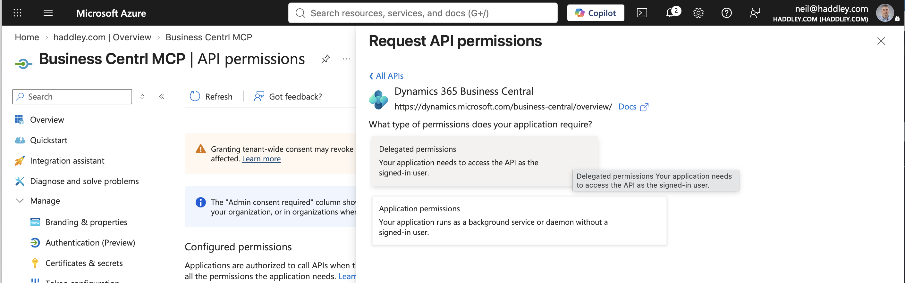Launch Cloud Shell from the top bar

(642, 13)
